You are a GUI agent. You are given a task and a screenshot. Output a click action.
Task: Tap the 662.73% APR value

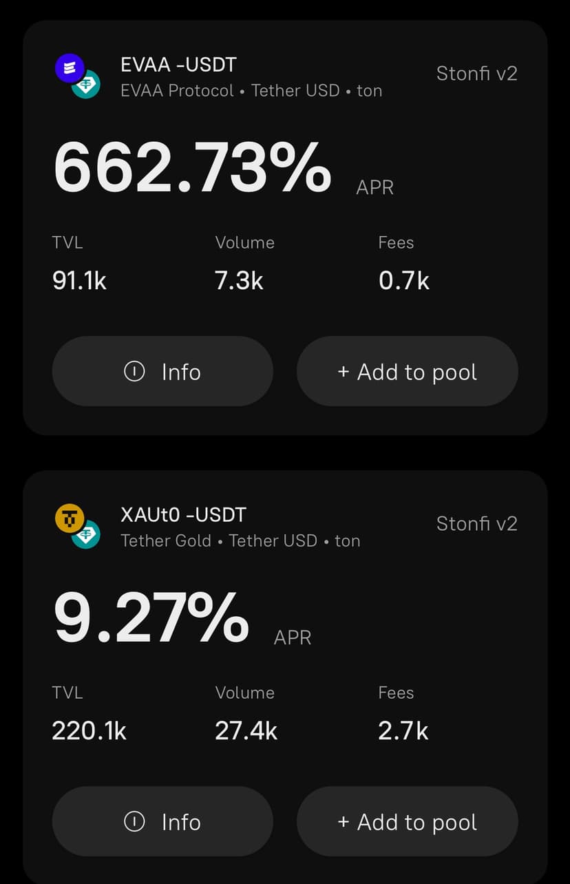point(193,169)
